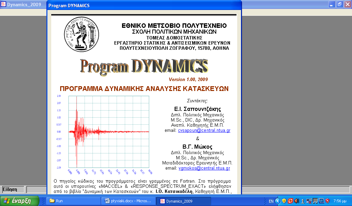
Task: Click the Dynamics_2009 taskbar button
Action: (184, 201)
